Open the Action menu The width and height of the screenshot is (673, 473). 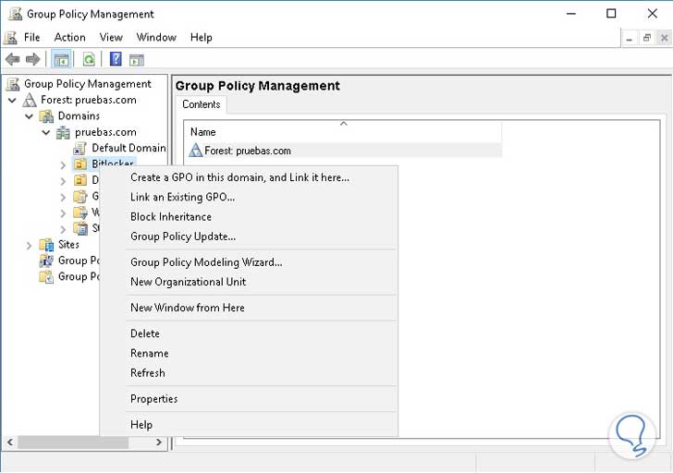69,37
